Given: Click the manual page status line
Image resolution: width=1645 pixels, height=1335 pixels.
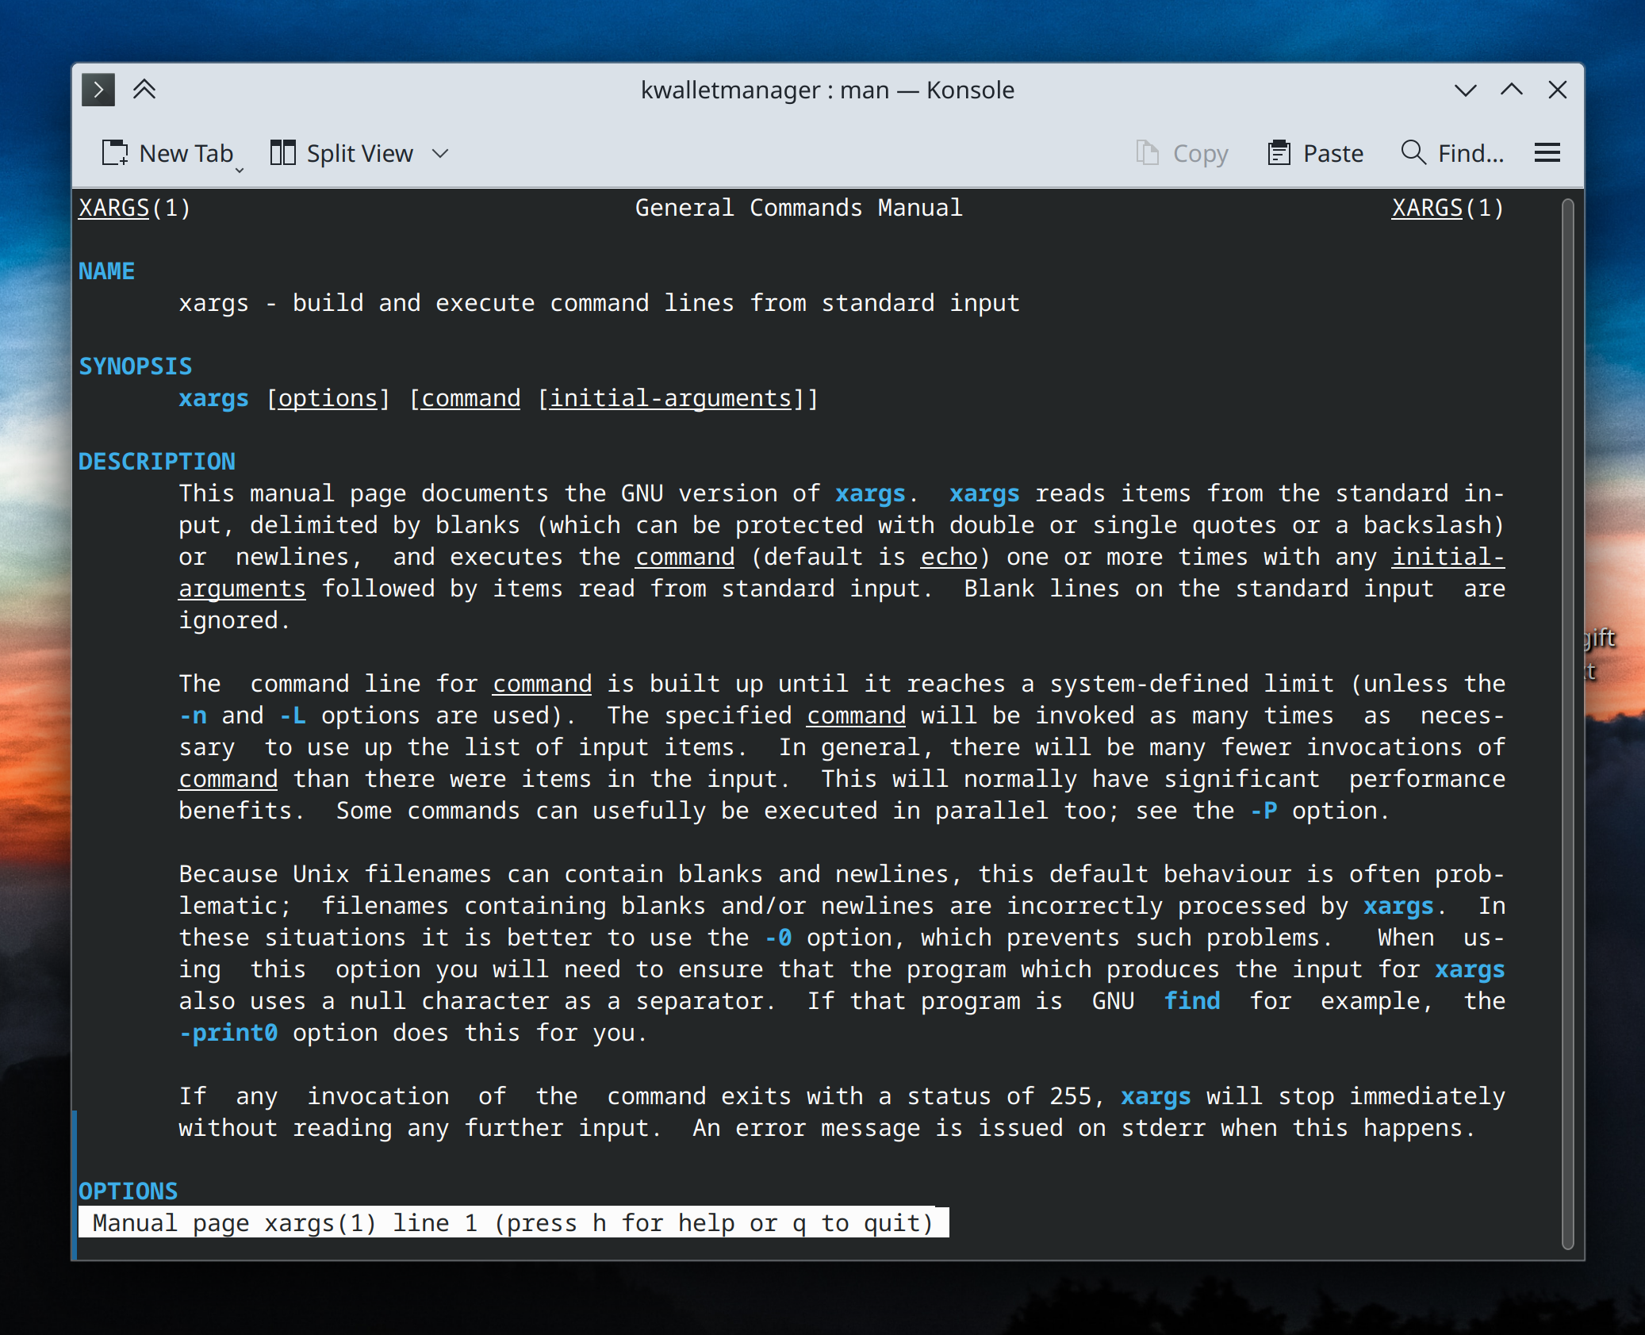Looking at the screenshot, I should pyautogui.click(x=512, y=1223).
